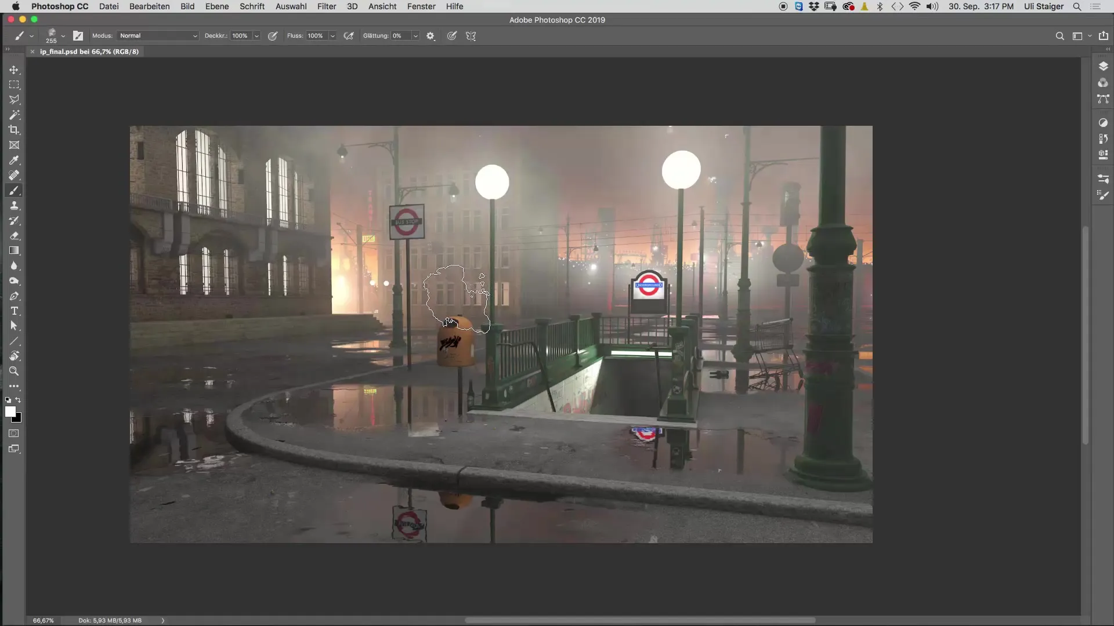
Task: Toggle Quick Mask mode
Action: (x=14, y=434)
